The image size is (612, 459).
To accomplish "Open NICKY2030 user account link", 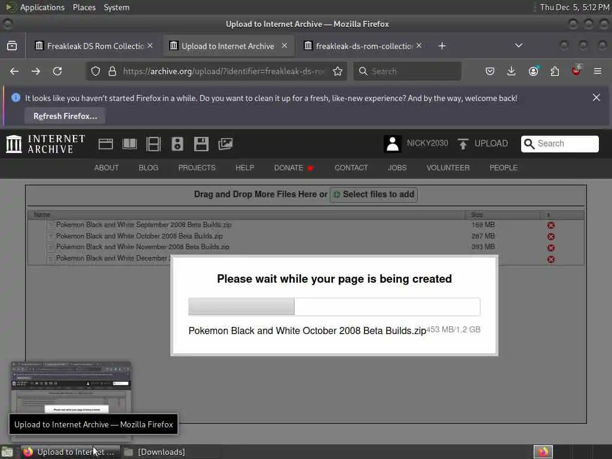I will 427,143.
